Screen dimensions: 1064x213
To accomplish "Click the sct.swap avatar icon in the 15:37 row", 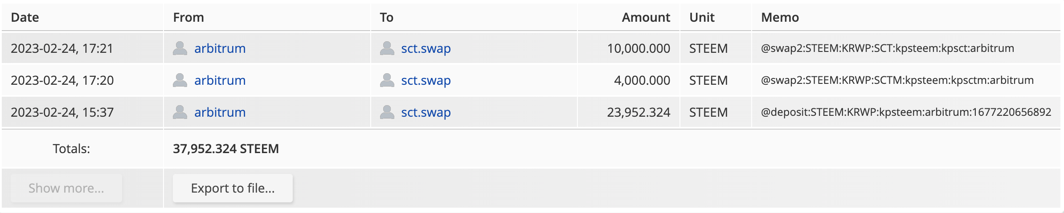I will 387,112.
